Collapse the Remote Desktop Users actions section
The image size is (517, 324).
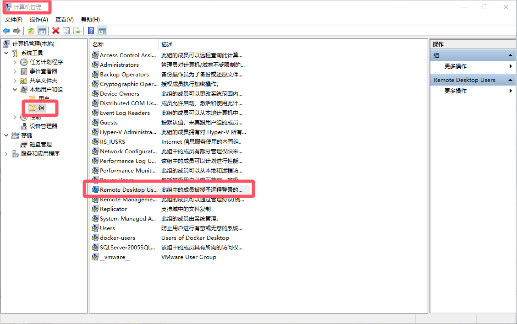pos(510,80)
